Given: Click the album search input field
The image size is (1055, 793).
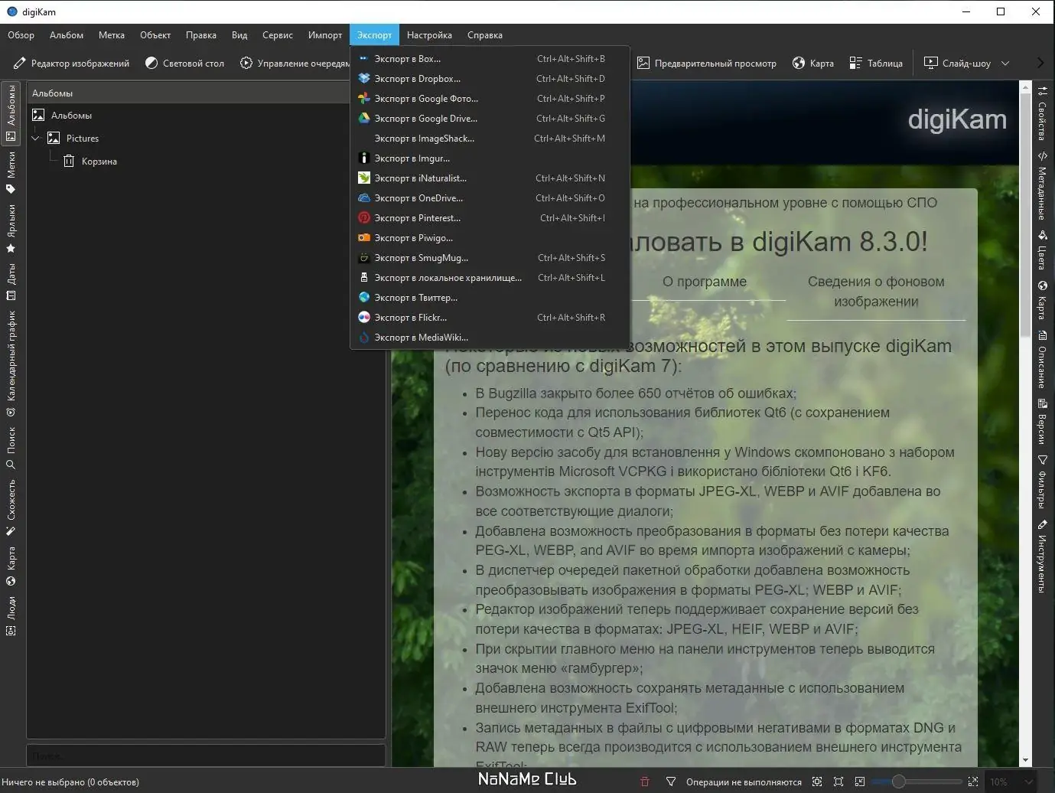Looking at the screenshot, I should pyautogui.click(x=206, y=755).
